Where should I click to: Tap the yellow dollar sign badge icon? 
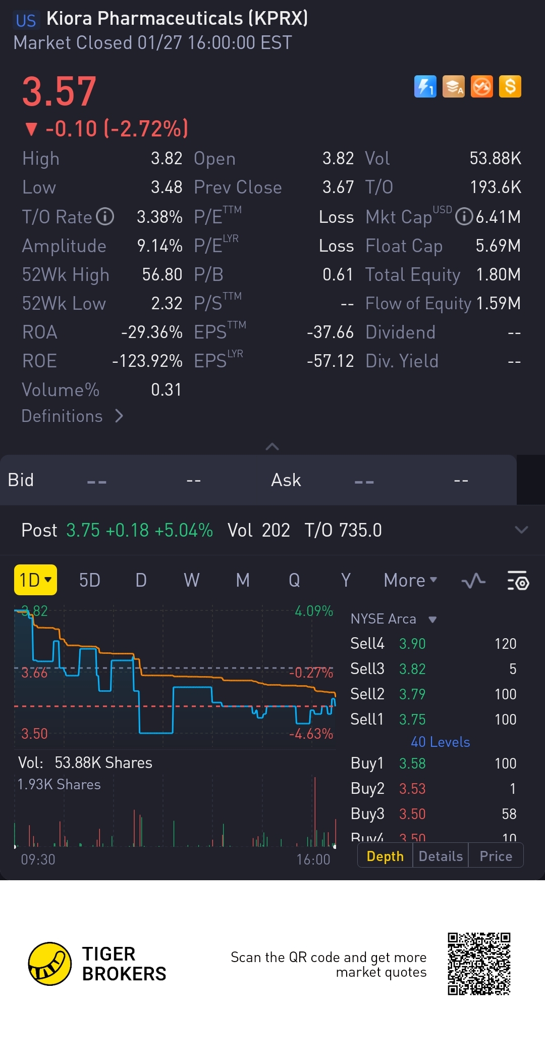pyautogui.click(x=510, y=86)
